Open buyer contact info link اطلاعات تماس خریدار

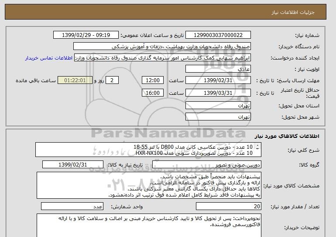[x=48, y=58]
